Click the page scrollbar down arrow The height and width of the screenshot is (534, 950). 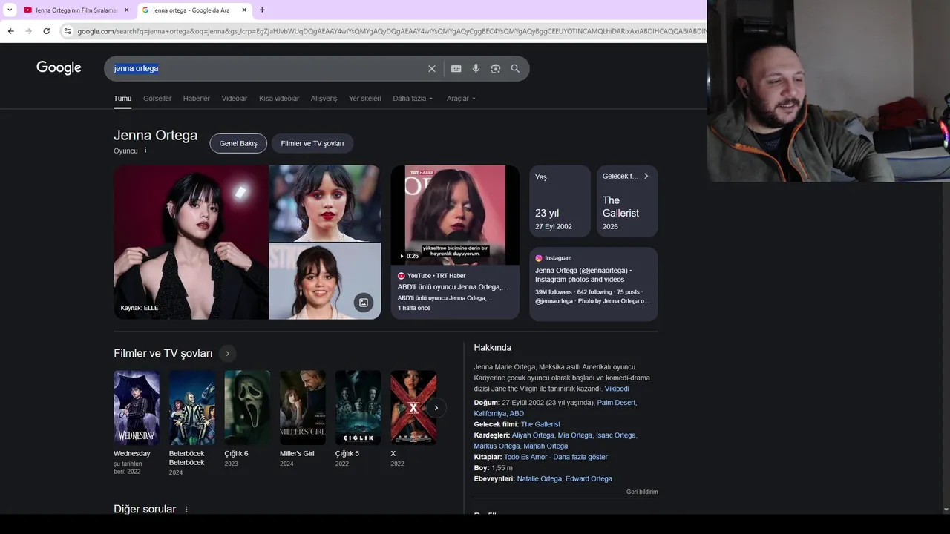tap(946, 510)
